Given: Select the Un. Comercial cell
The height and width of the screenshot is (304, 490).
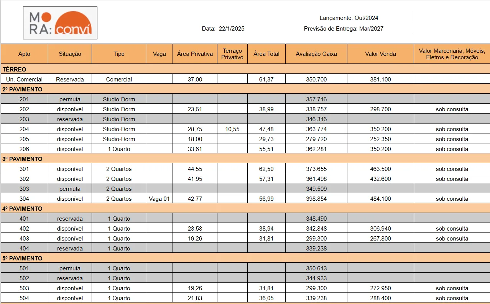Looking at the screenshot, I should pos(24,79).
